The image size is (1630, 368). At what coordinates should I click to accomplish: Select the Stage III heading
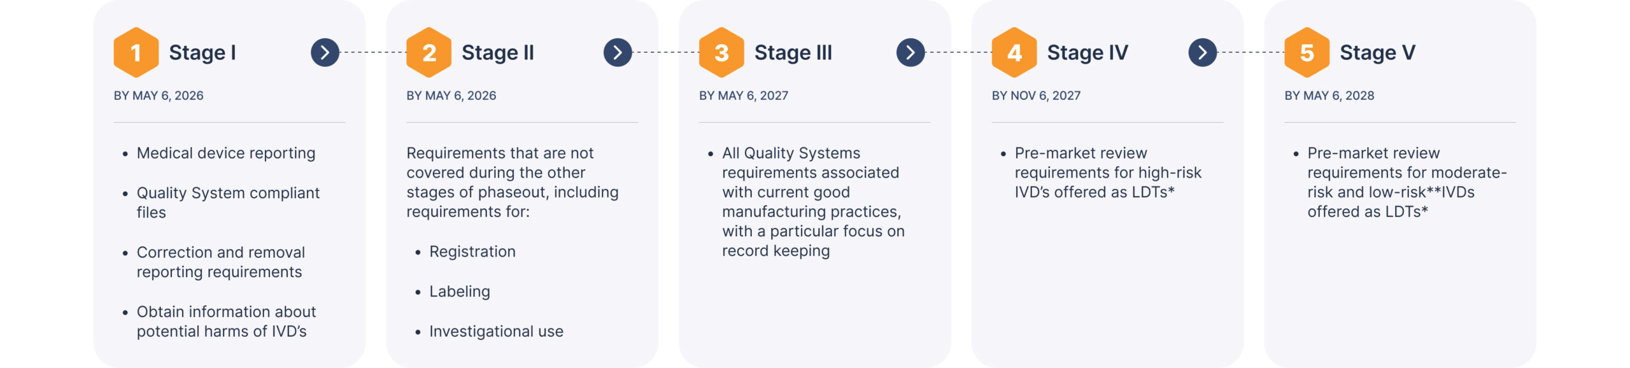[x=793, y=52]
